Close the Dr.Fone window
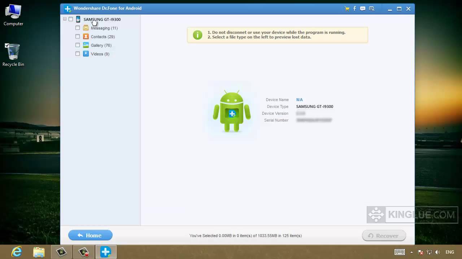The height and width of the screenshot is (259, 462). 408,9
